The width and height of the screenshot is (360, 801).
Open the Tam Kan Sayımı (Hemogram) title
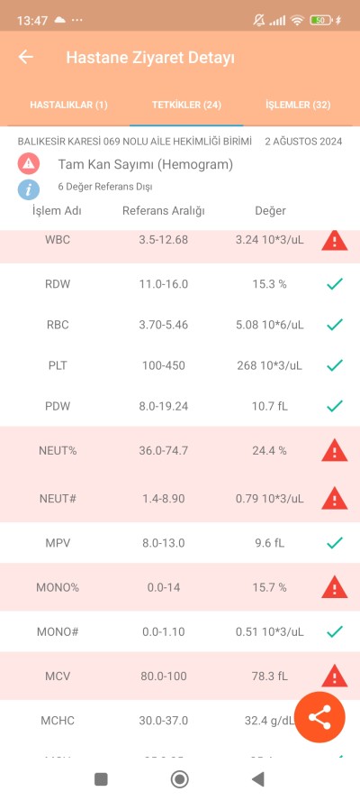click(145, 164)
